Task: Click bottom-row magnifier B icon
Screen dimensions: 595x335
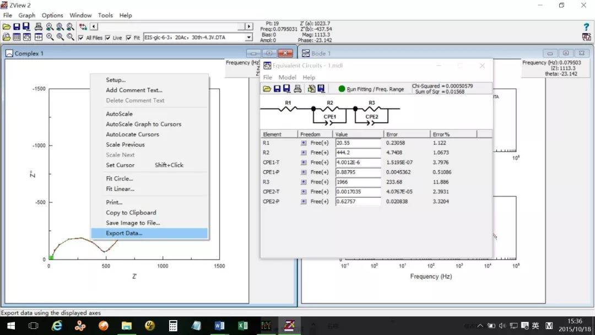Action: (60, 37)
